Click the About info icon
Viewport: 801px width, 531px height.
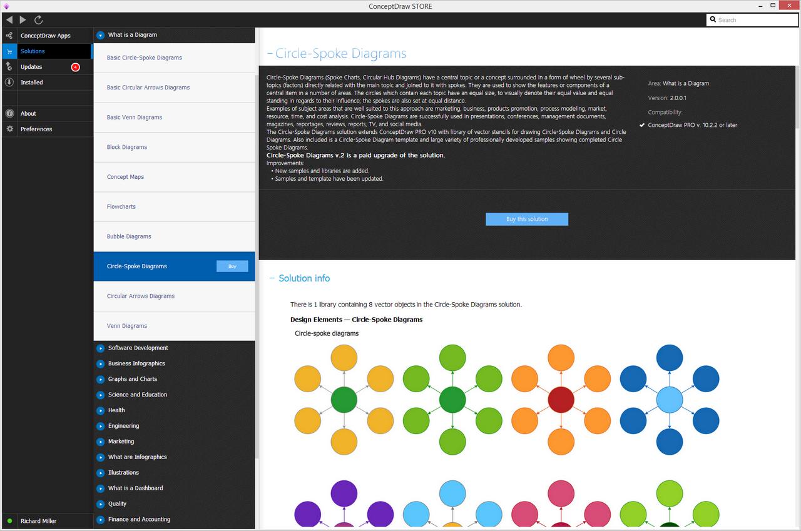point(9,114)
